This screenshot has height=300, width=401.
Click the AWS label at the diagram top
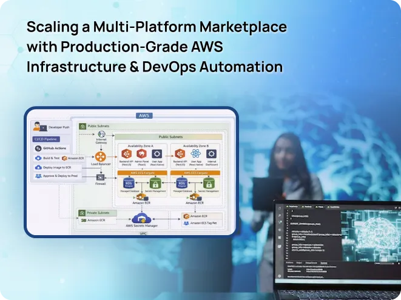pos(144,116)
